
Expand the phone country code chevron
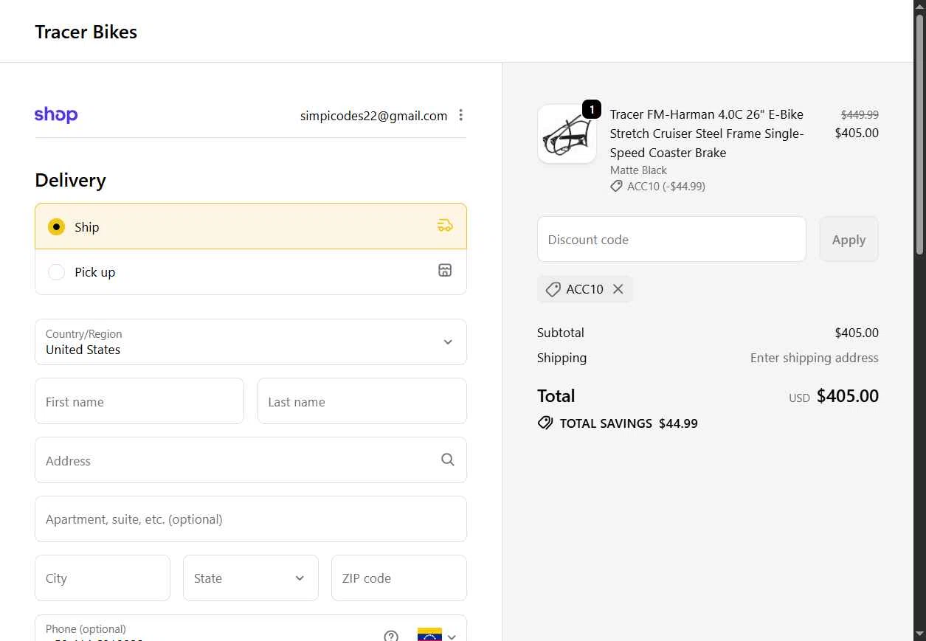tap(452, 637)
